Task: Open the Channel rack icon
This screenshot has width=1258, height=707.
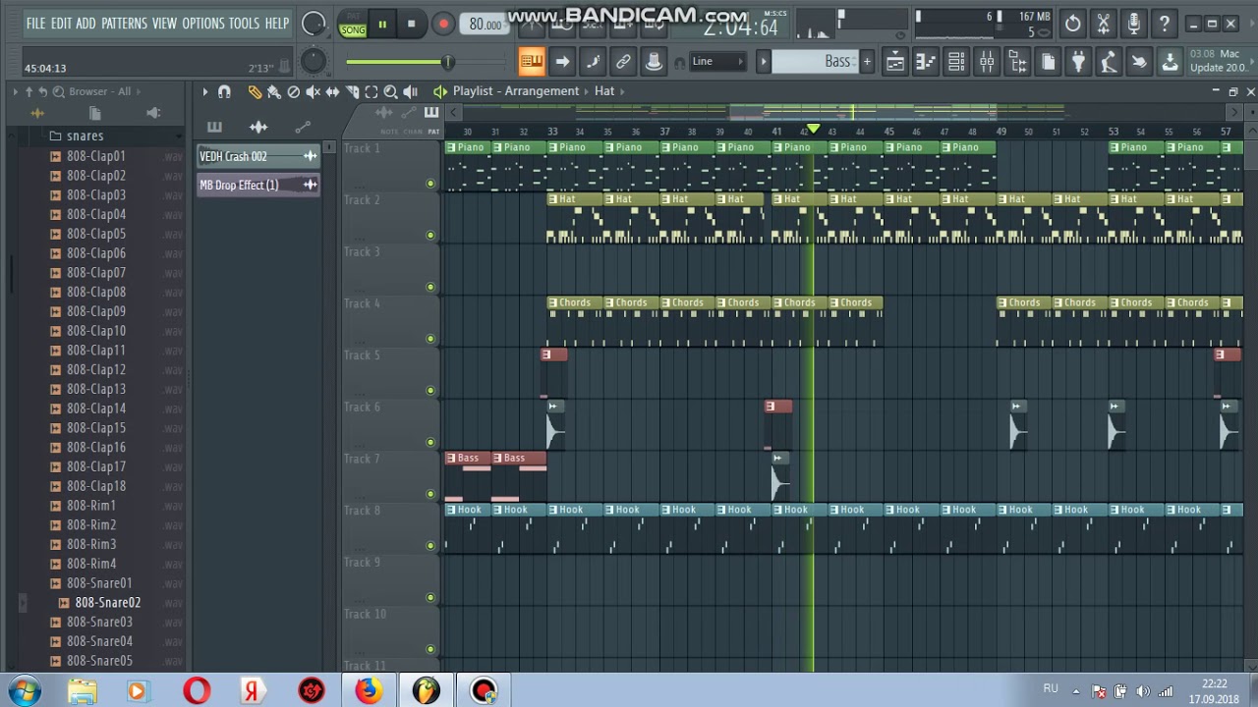Action: click(x=956, y=62)
